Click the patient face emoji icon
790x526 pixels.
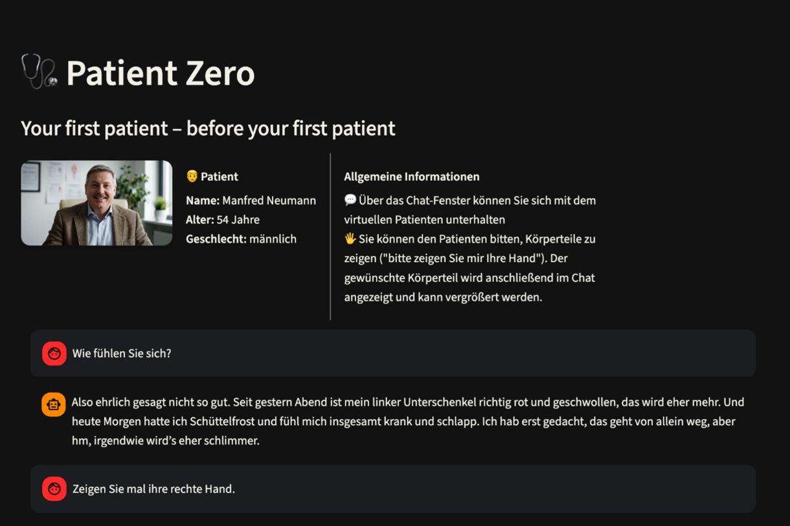(192, 176)
